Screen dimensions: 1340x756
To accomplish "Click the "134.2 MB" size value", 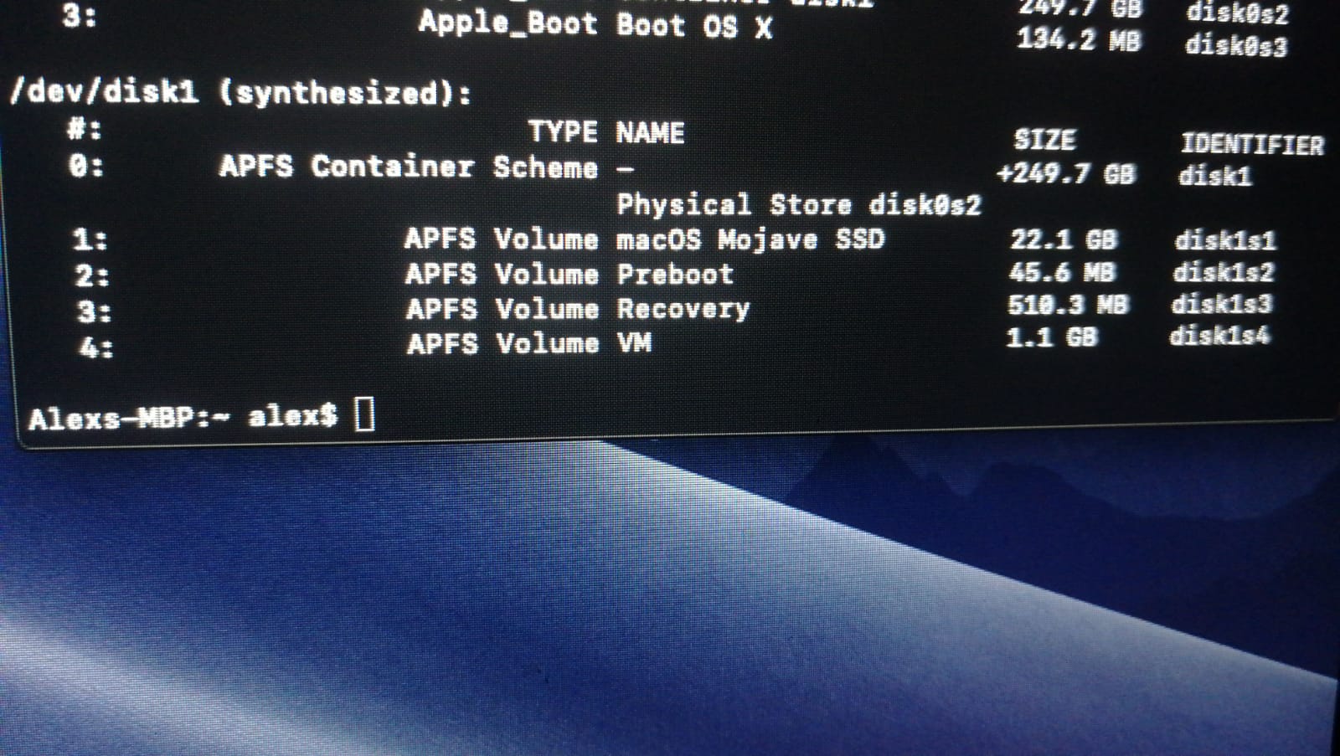I will [1079, 39].
